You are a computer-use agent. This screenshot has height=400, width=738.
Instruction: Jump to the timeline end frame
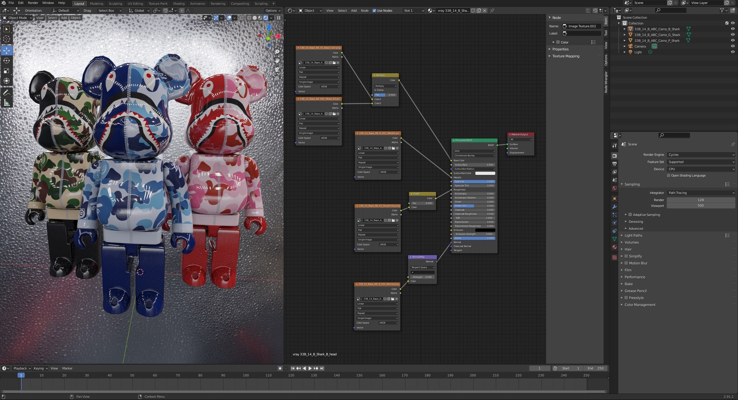(x=322, y=368)
